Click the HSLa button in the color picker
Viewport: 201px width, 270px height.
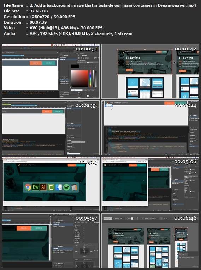[93, 90]
